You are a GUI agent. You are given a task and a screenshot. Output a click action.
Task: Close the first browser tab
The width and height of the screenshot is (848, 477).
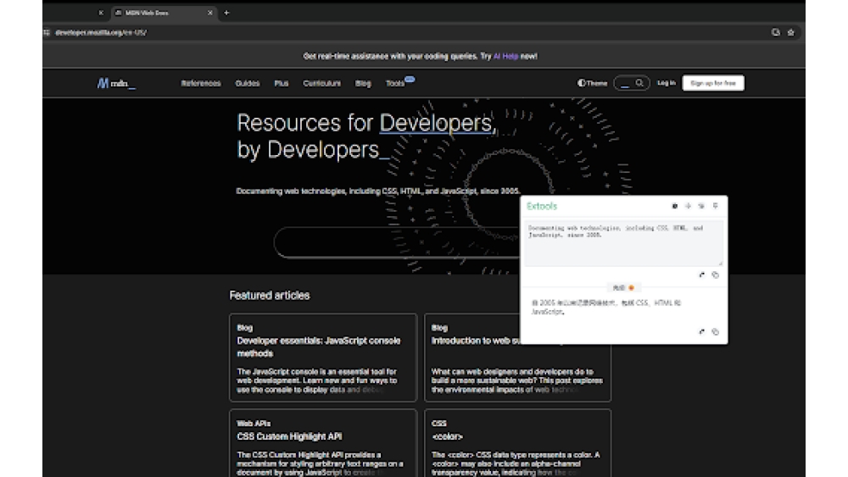pyautogui.click(x=101, y=13)
